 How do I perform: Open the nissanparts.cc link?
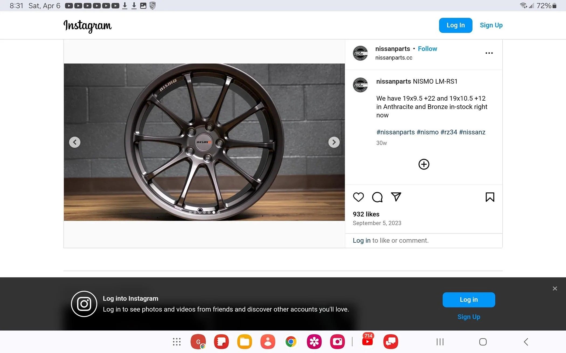[394, 58]
